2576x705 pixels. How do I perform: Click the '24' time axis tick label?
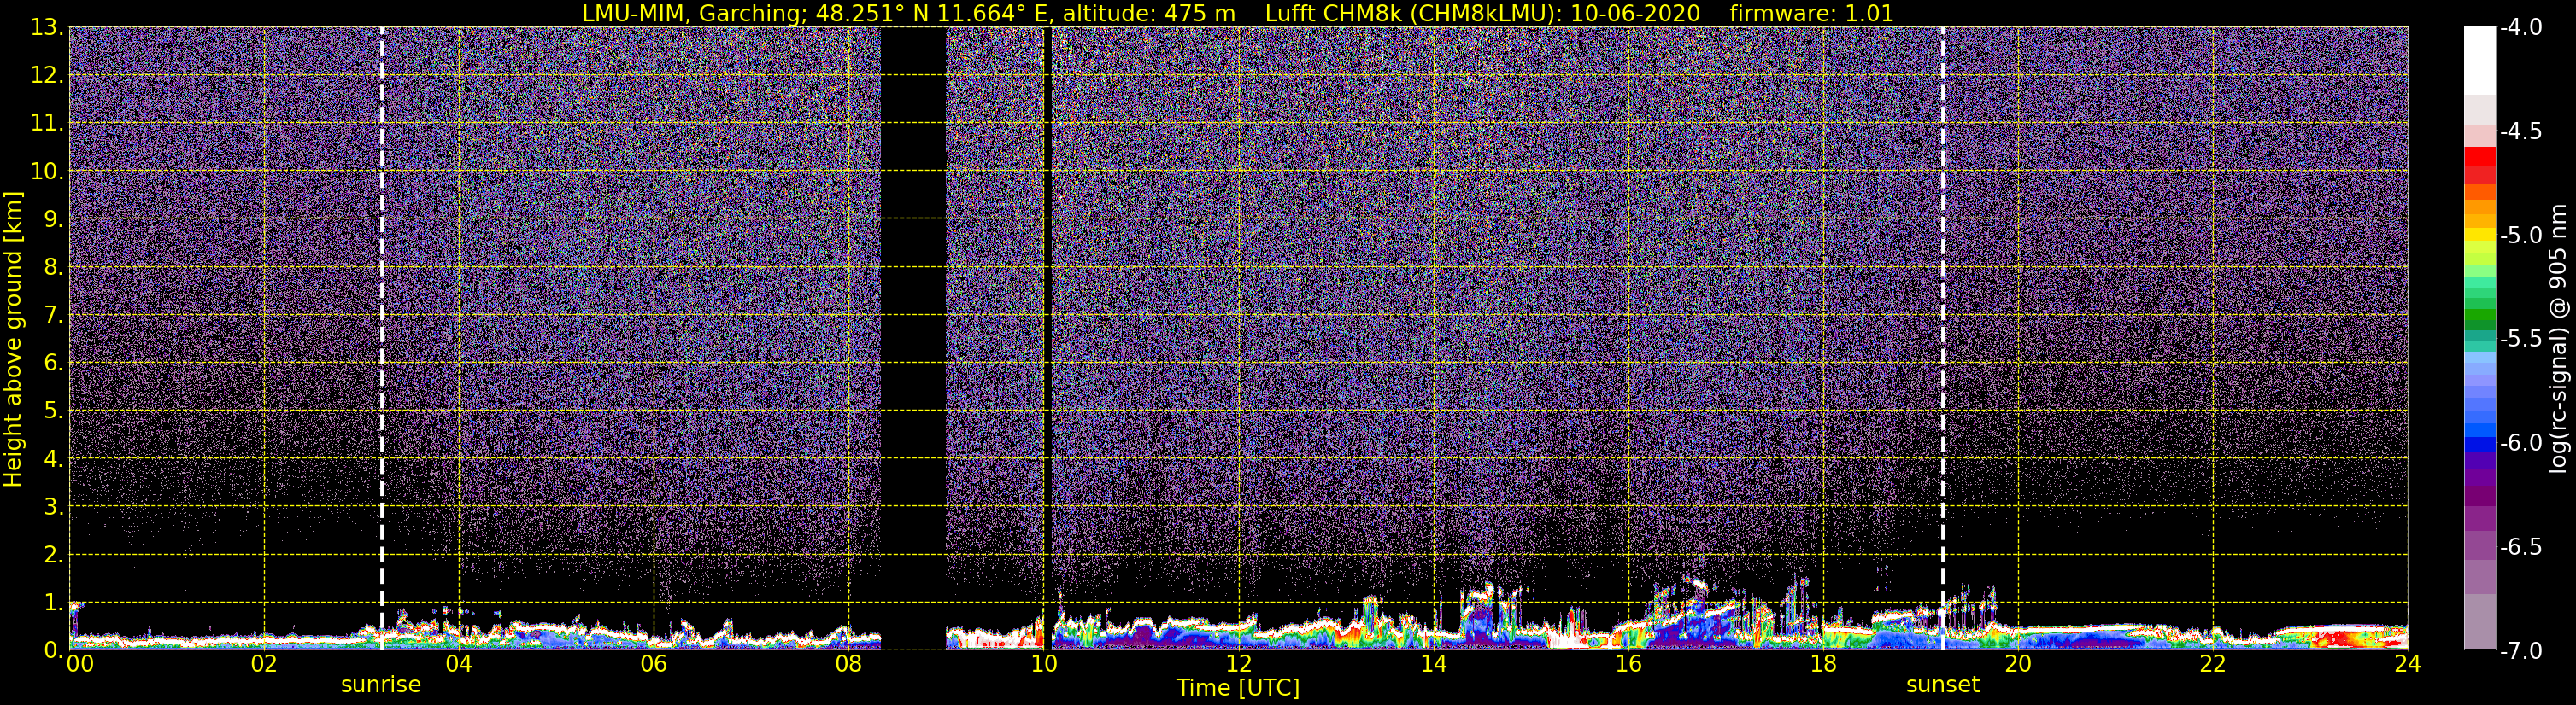click(2408, 664)
